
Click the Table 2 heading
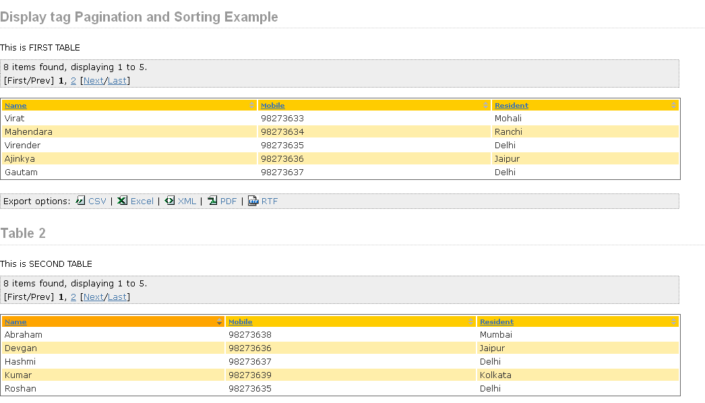pyautogui.click(x=23, y=233)
